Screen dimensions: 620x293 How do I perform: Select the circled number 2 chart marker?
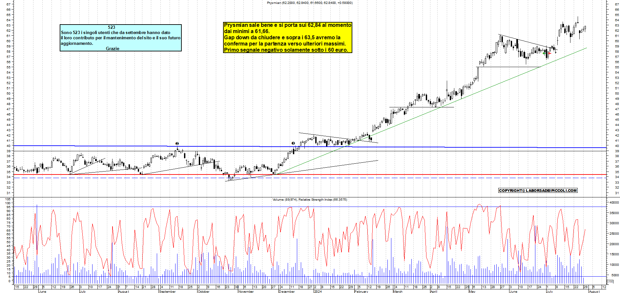point(177,143)
